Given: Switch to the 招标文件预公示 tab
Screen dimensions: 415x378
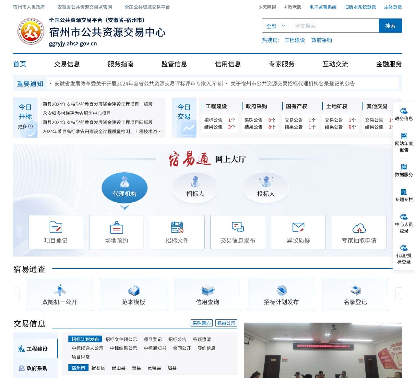Looking at the screenshot, I should [x=121, y=339].
